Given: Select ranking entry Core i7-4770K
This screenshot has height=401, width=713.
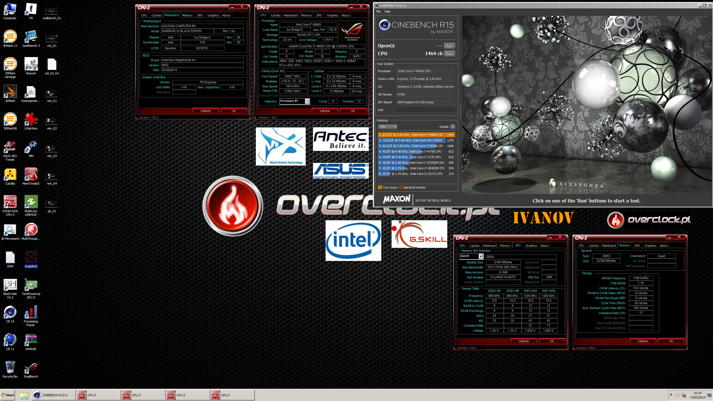Looking at the screenshot, I should coord(416,151).
